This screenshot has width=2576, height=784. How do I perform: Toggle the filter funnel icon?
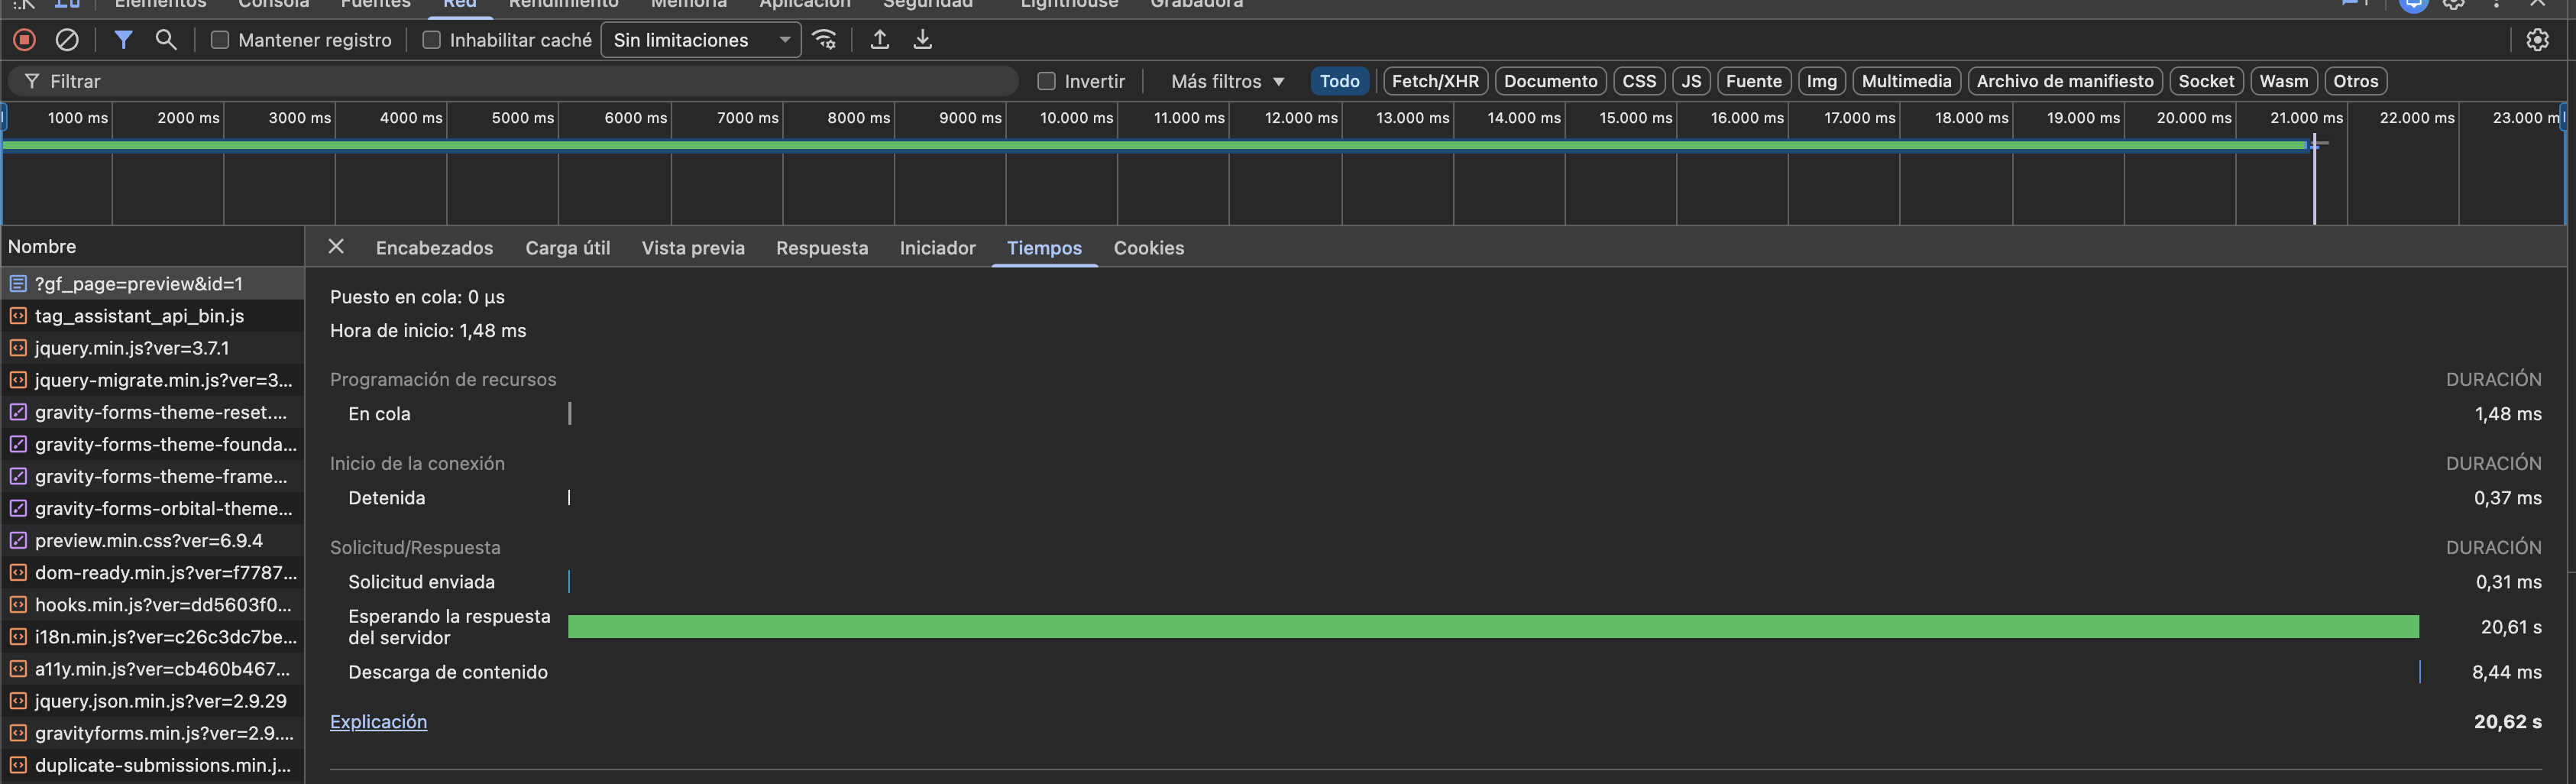click(123, 40)
